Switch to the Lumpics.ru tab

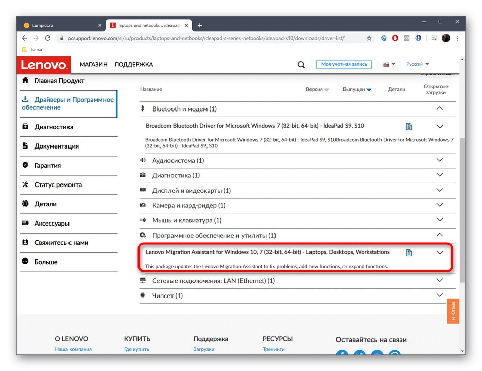[x=63, y=25]
